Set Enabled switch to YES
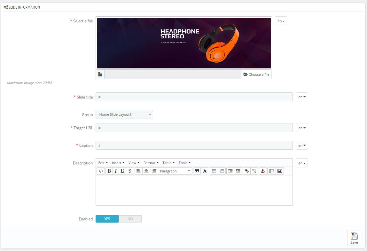The image size is (367, 251). (x=107, y=219)
